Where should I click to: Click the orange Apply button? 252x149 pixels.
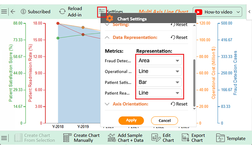(131, 120)
